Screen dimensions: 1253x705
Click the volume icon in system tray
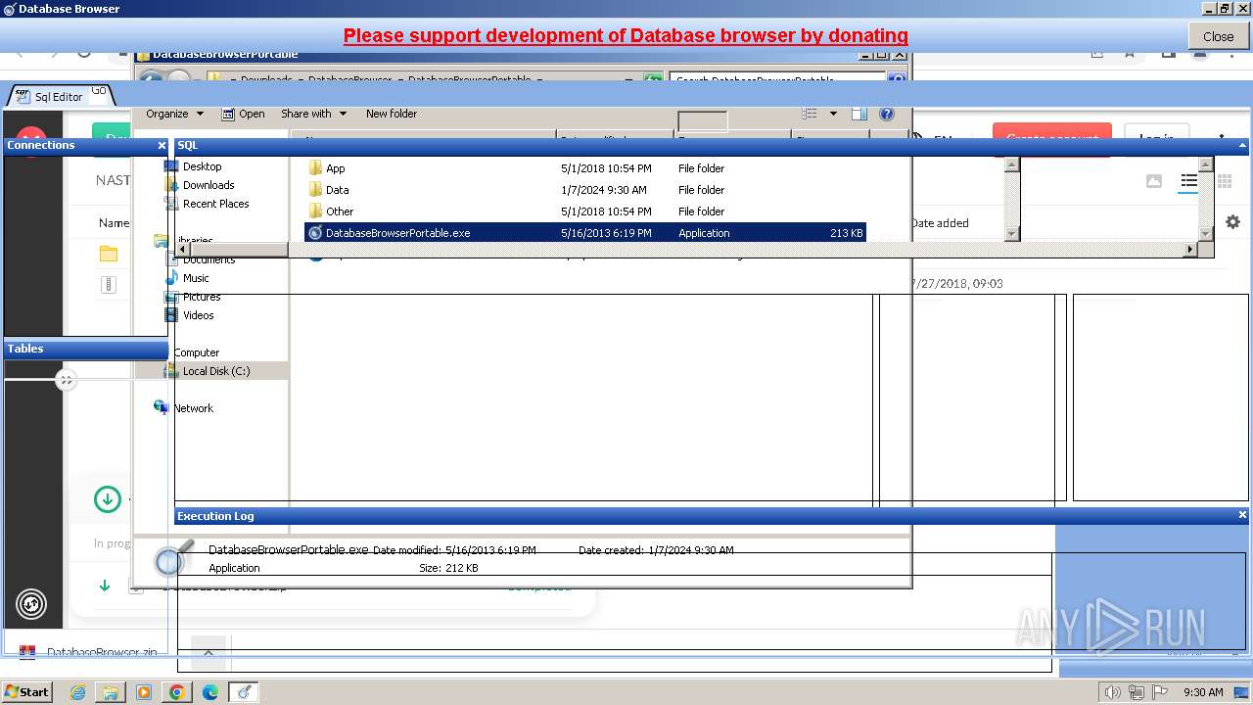(x=1112, y=692)
